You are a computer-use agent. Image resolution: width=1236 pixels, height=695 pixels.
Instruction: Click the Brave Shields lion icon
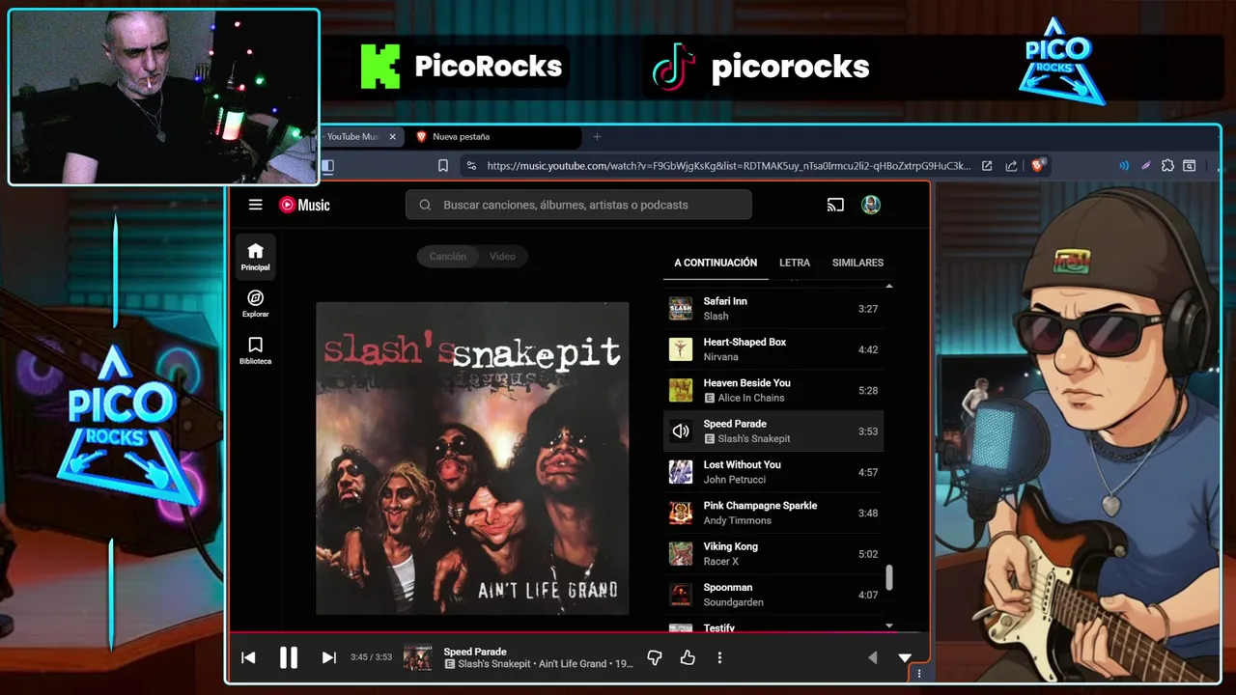[1038, 166]
